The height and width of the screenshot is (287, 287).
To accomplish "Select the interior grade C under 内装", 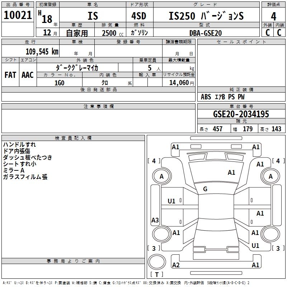I will [279, 33].
